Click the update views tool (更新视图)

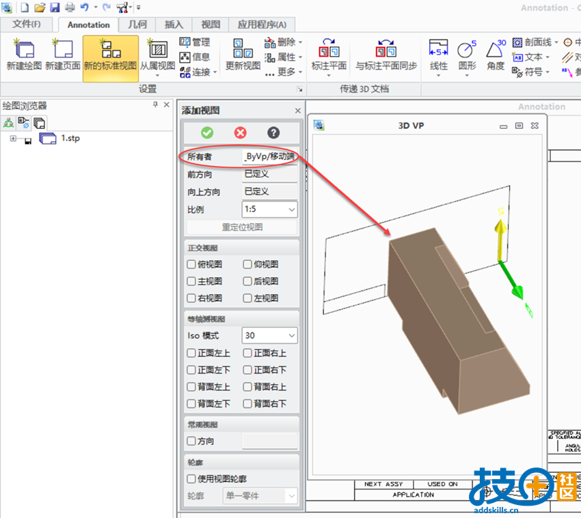click(243, 55)
